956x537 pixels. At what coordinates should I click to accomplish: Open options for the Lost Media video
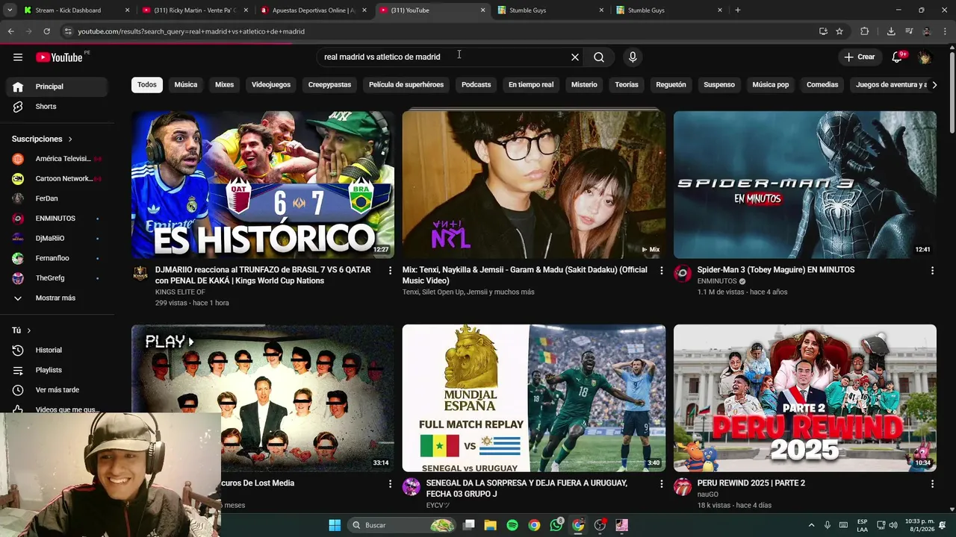coord(390,484)
